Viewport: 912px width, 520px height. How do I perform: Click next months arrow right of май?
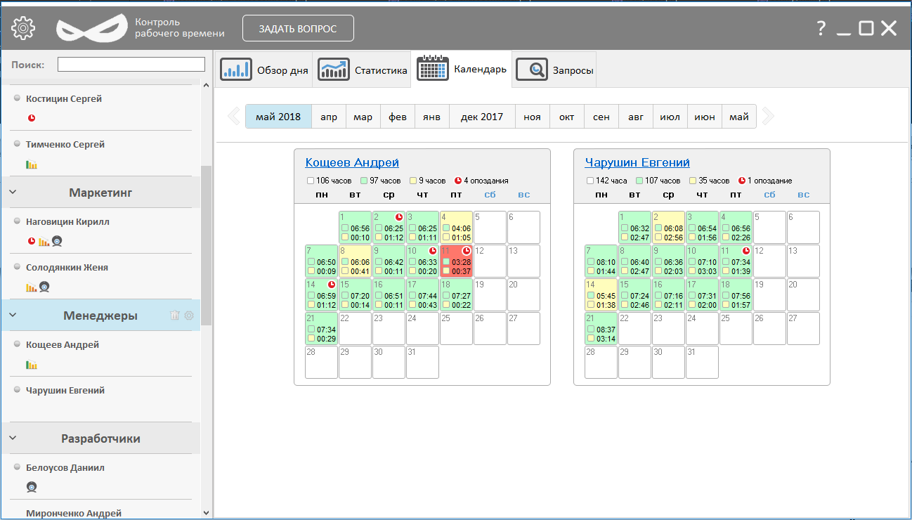click(x=768, y=116)
